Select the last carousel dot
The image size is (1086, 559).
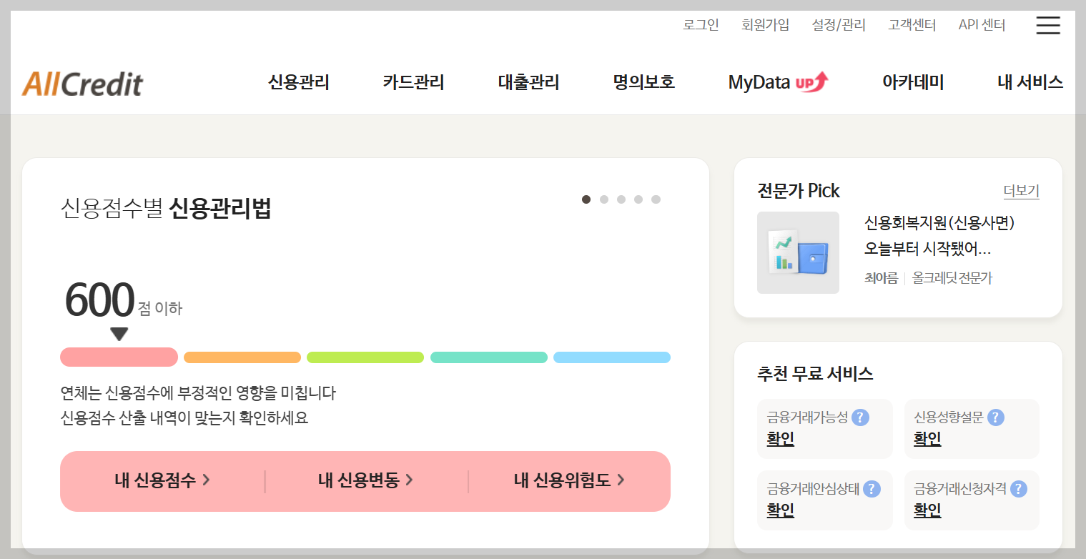(x=658, y=199)
